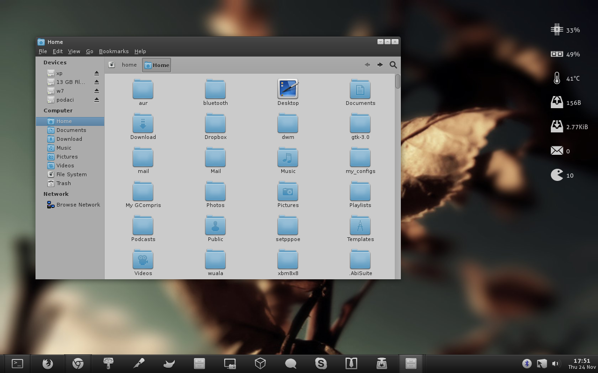Eject the xp device
Screen dimensions: 598x373
tap(97, 73)
